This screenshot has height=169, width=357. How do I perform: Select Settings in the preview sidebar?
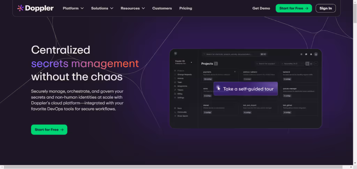[x=179, y=98]
